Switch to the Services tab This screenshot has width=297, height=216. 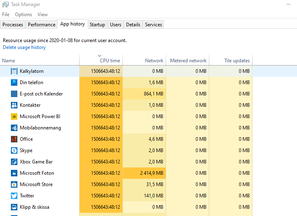(x=154, y=25)
